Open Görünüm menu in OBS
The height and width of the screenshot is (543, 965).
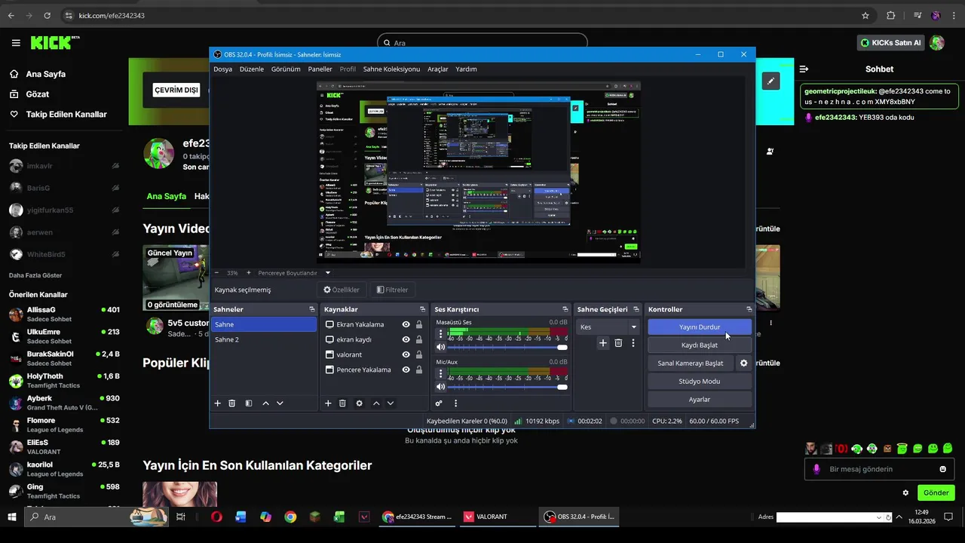(x=286, y=69)
